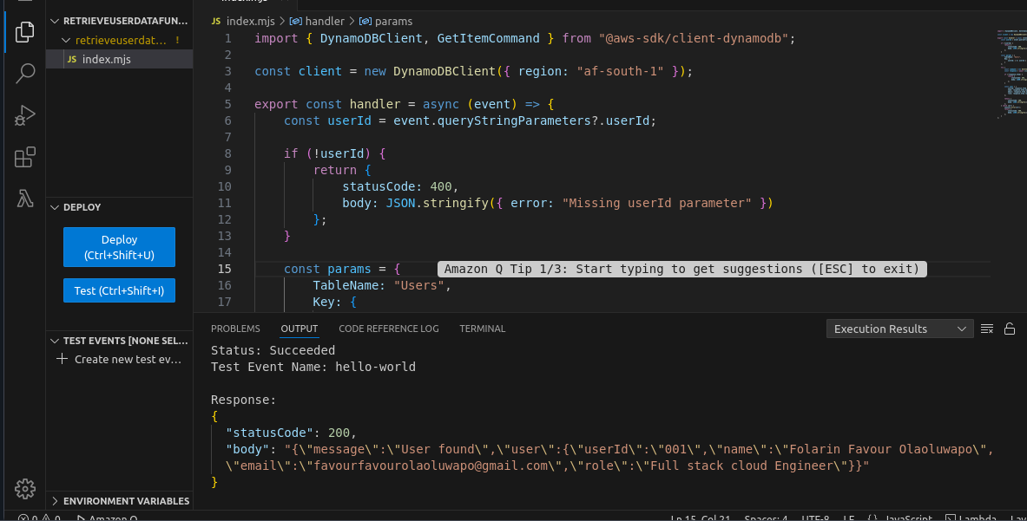Screen dimensions: 1027x521
Task: Open the Run and Debug view
Action: [24, 115]
